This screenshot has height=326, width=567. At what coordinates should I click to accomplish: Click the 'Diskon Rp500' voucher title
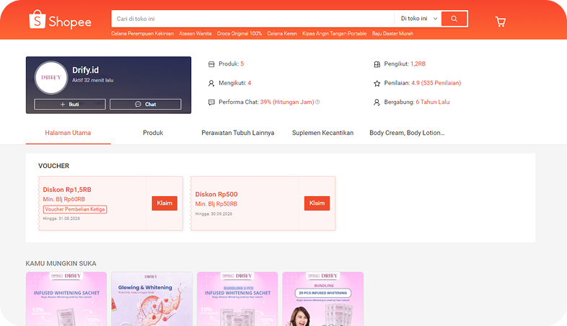[x=216, y=194]
